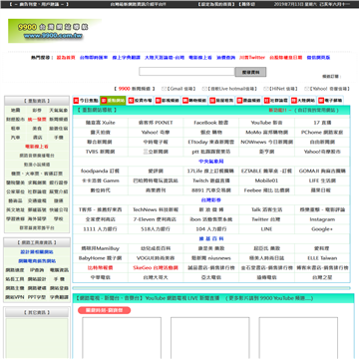
Task: Click the 9900 台灣網站導航 logo banner
Action: (x=55, y=31)
